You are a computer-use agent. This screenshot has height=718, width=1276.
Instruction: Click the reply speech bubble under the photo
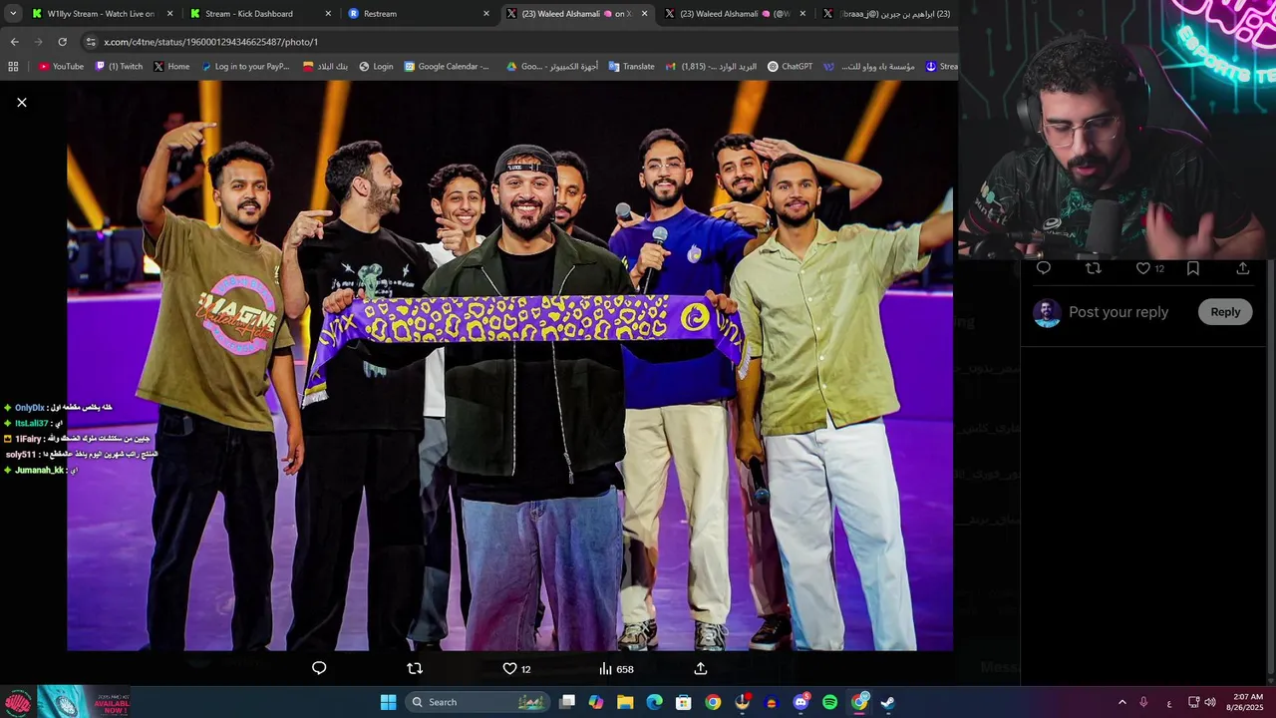coord(319,668)
